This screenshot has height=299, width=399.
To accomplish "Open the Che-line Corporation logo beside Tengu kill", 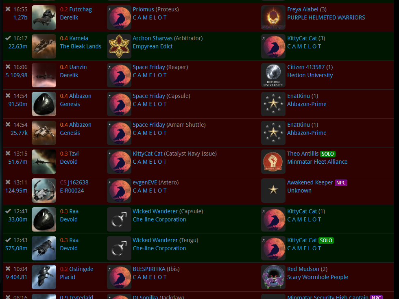I will click(x=119, y=248).
